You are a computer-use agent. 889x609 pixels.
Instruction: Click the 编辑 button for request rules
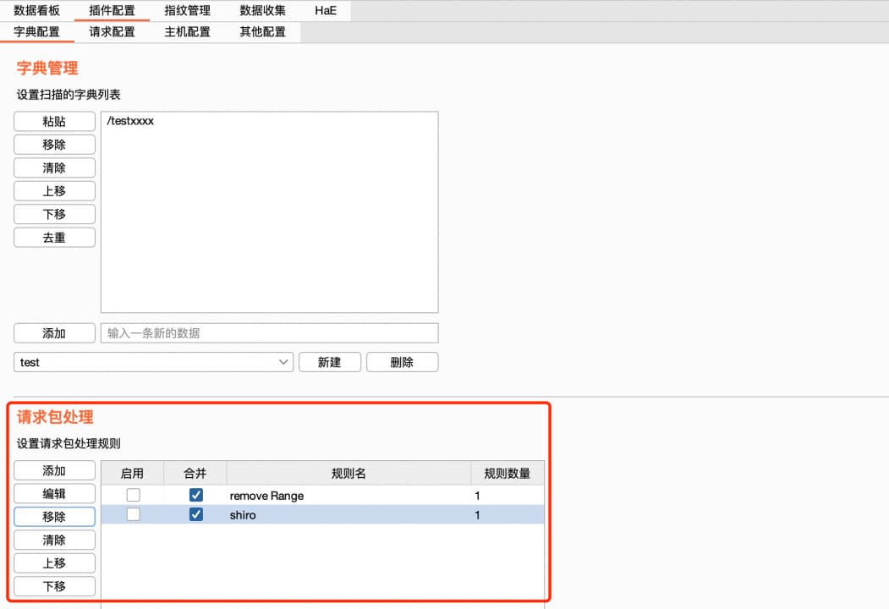pyautogui.click(x=54, y=494)
